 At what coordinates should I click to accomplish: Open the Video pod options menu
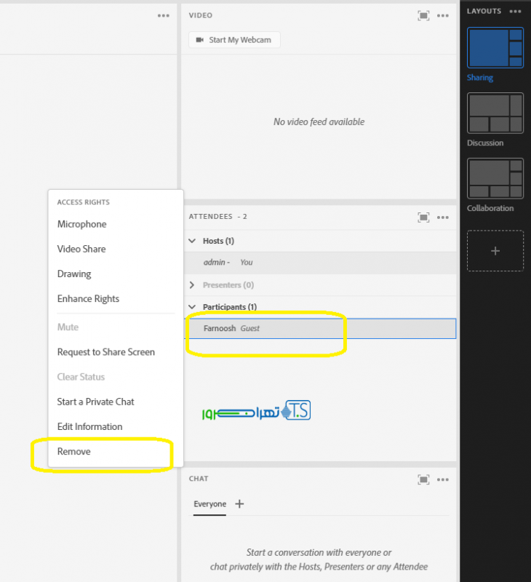(443, 15)
